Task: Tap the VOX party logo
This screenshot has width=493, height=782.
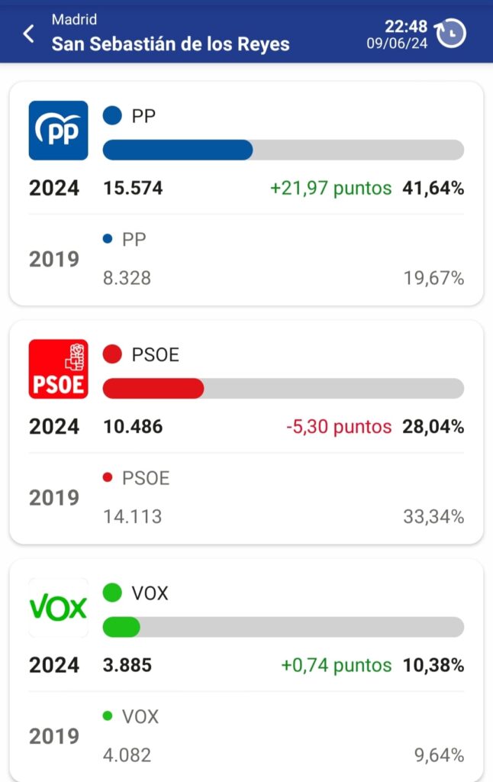Action: [58, 607]
